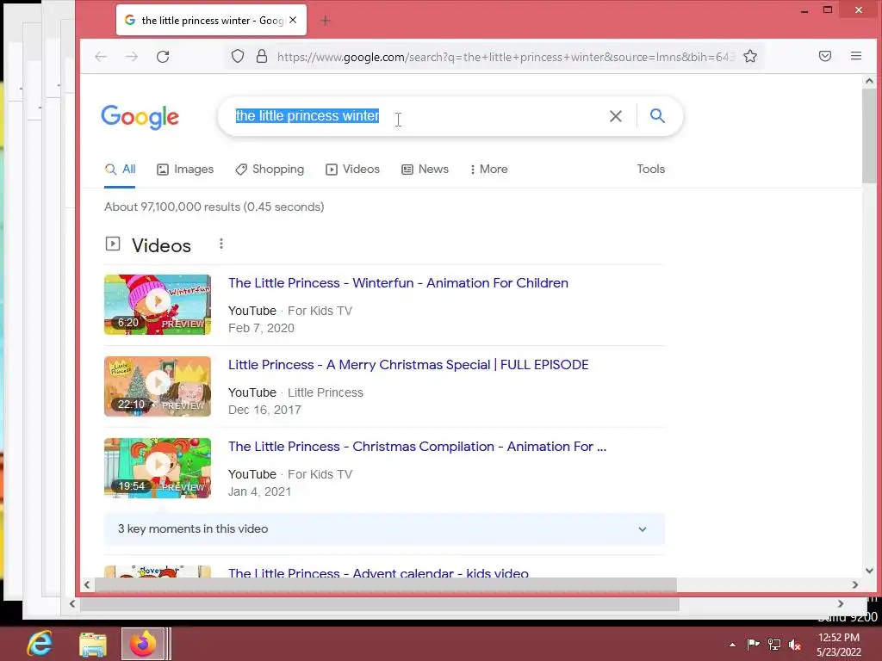Click 'Feb 7, 2020' date text
This screenshot has width=882, height=661.
(261, 328)
